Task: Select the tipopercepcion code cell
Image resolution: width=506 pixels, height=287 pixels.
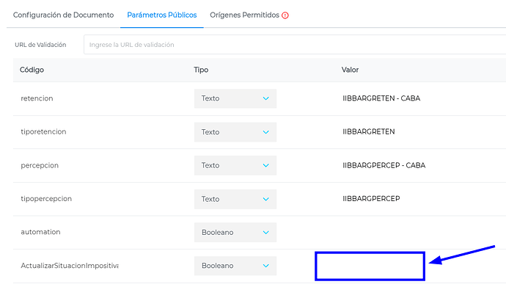Action: [x=46, y=198]
